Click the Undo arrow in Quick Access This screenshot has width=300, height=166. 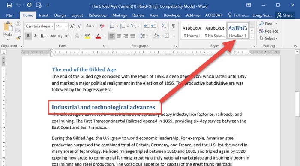18,5
